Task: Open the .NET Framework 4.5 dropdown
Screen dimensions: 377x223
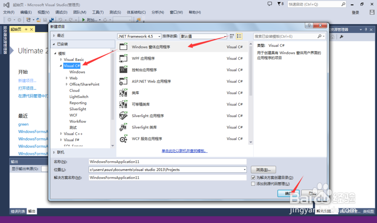Action: (x=159, y=36)
